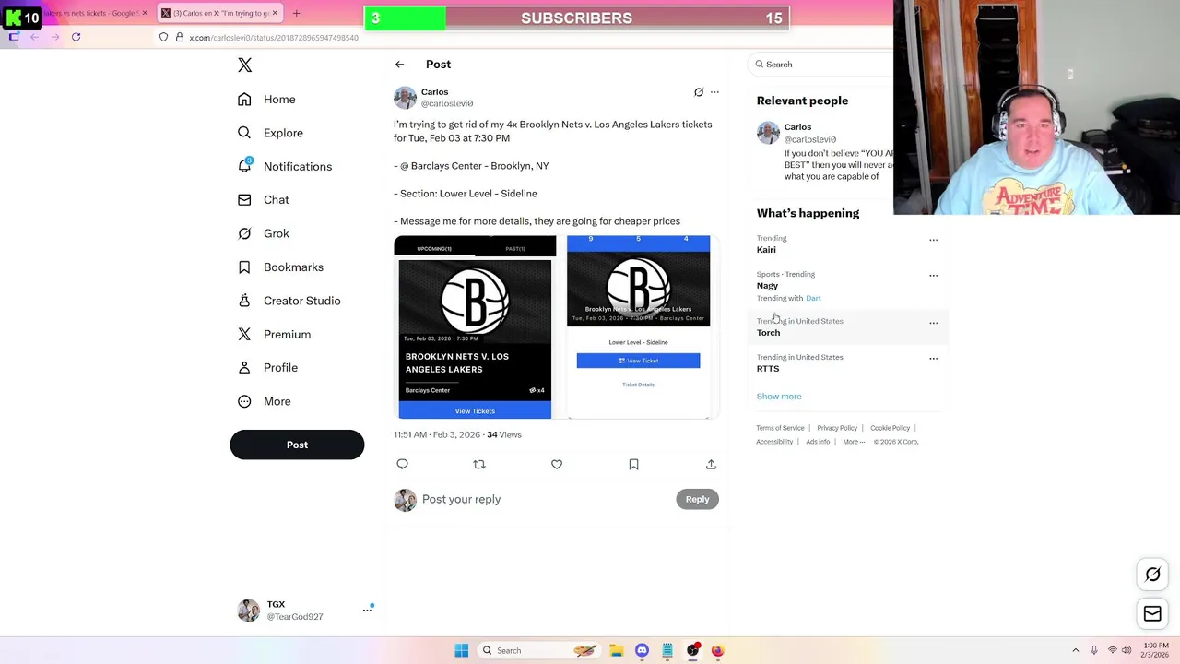Image resolution: width=1180 pixels, height=664 pixels.
Task: Open the Windows Start menu
Action: tap(462, 651)
